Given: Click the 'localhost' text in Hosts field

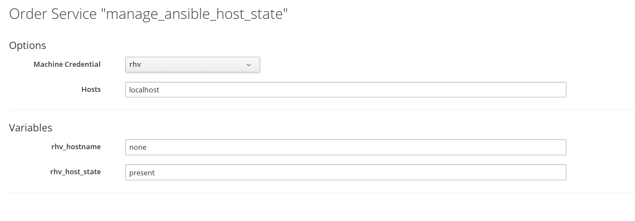Looking at the screenshot, I should pos(144,90).
